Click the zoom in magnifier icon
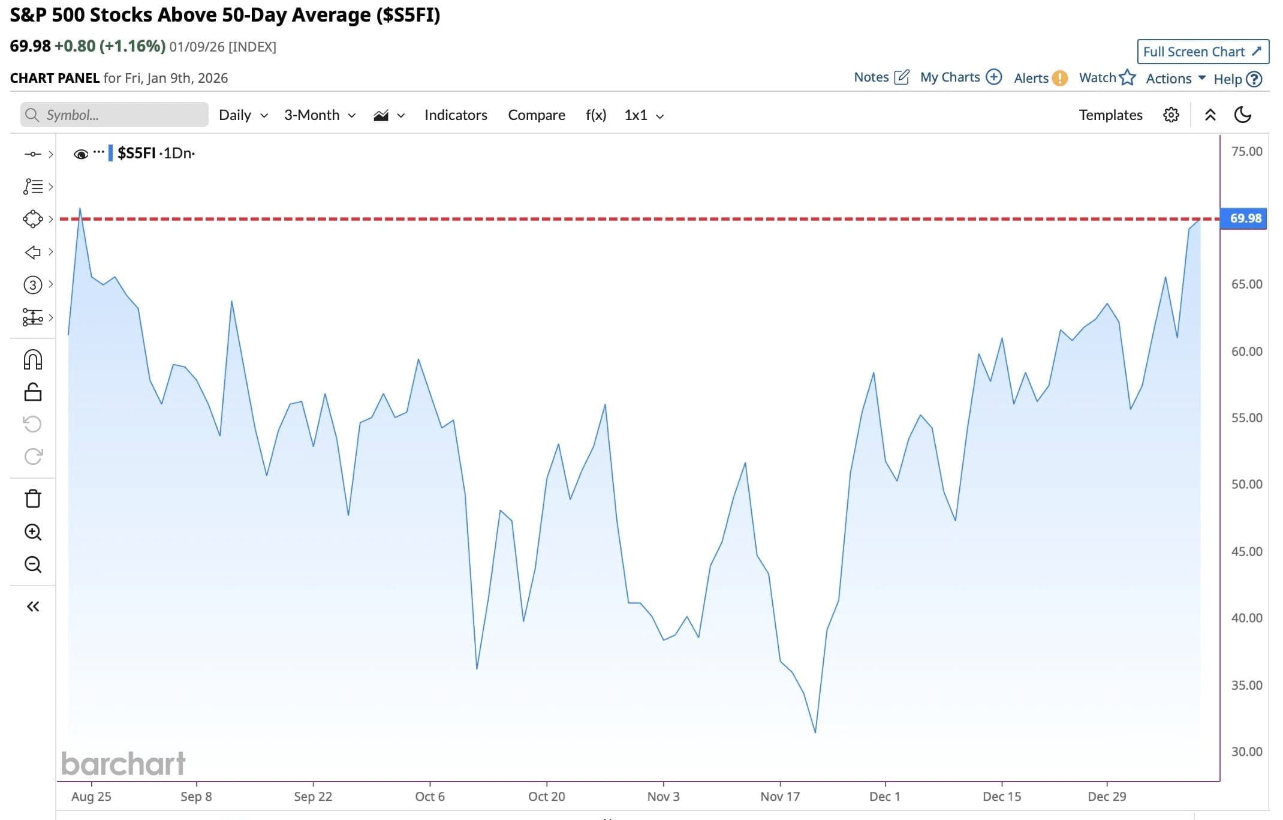The width and height of the screenshot is (1283, 820). tap(33, 532)
